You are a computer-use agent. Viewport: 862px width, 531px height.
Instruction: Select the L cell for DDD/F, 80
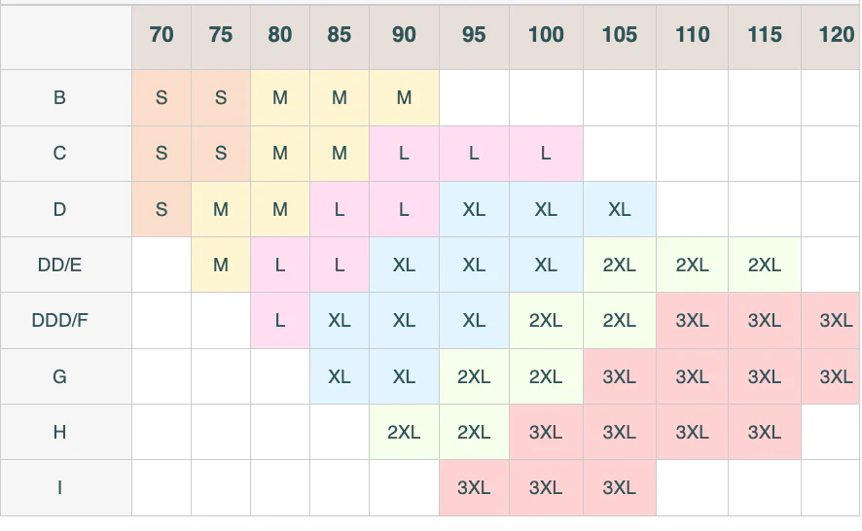pyautogui.click(x=280, y=320)
